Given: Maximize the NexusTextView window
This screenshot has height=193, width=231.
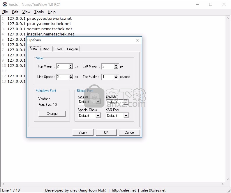Looking at the screenshot, I should tap(211, 4).
